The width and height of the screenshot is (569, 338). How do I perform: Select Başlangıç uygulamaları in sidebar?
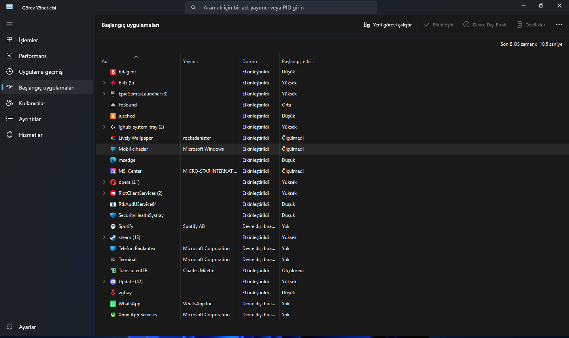pos(47,88)
